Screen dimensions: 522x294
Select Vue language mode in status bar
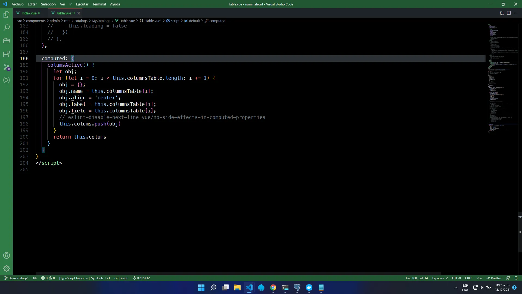(x=479, y=278)
